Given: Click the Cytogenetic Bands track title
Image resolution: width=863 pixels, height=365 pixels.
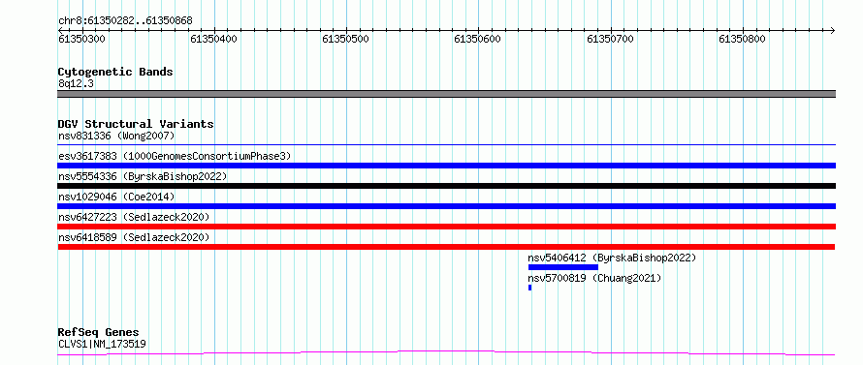Looking at the screenshot, I should pos(115,72).
